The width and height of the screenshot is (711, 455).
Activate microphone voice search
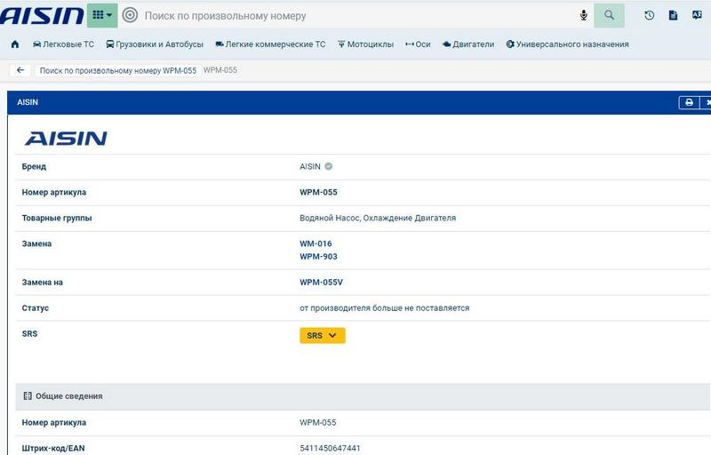pos(584,15)
